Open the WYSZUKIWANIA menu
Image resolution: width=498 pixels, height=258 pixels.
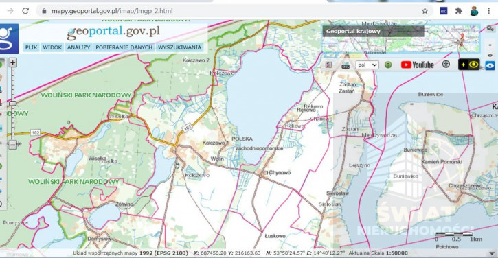point(179,47)
